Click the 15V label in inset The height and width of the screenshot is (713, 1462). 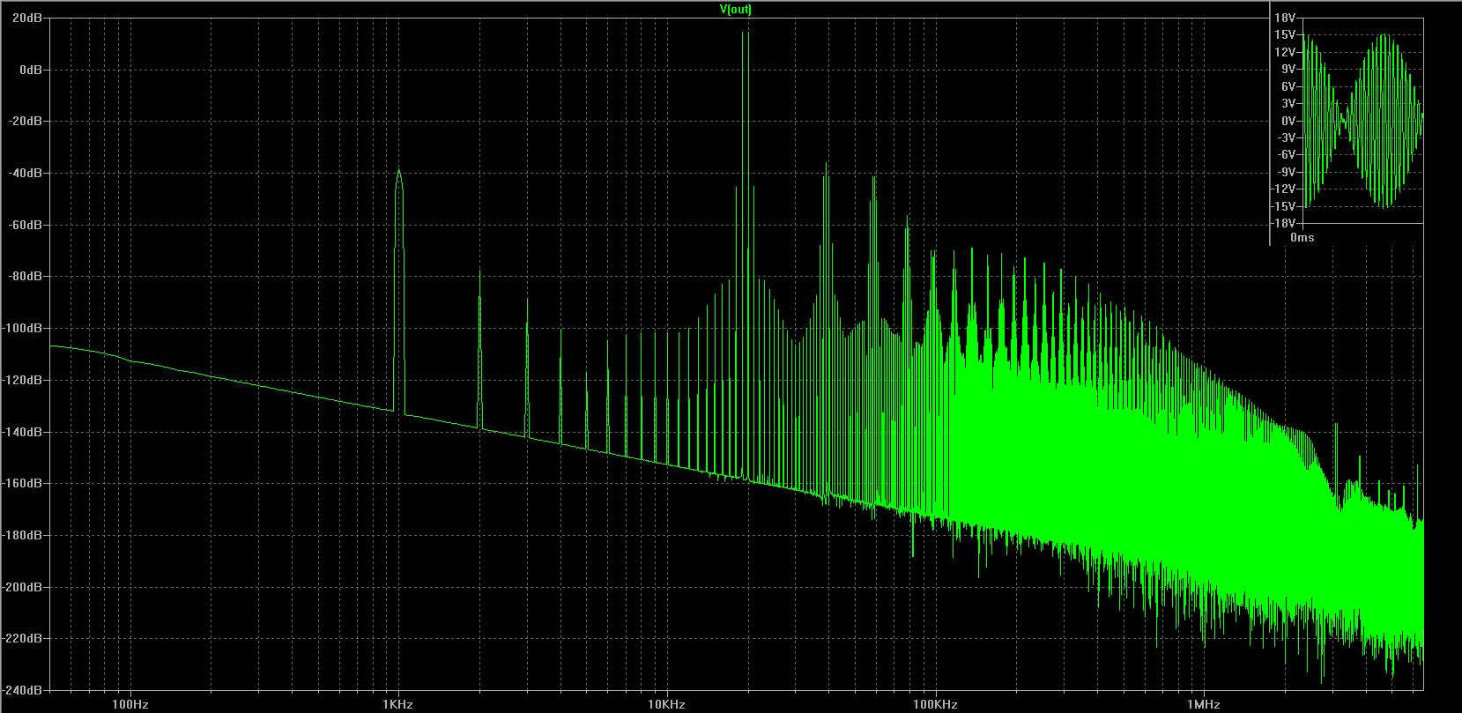[x=1286, y=35]
